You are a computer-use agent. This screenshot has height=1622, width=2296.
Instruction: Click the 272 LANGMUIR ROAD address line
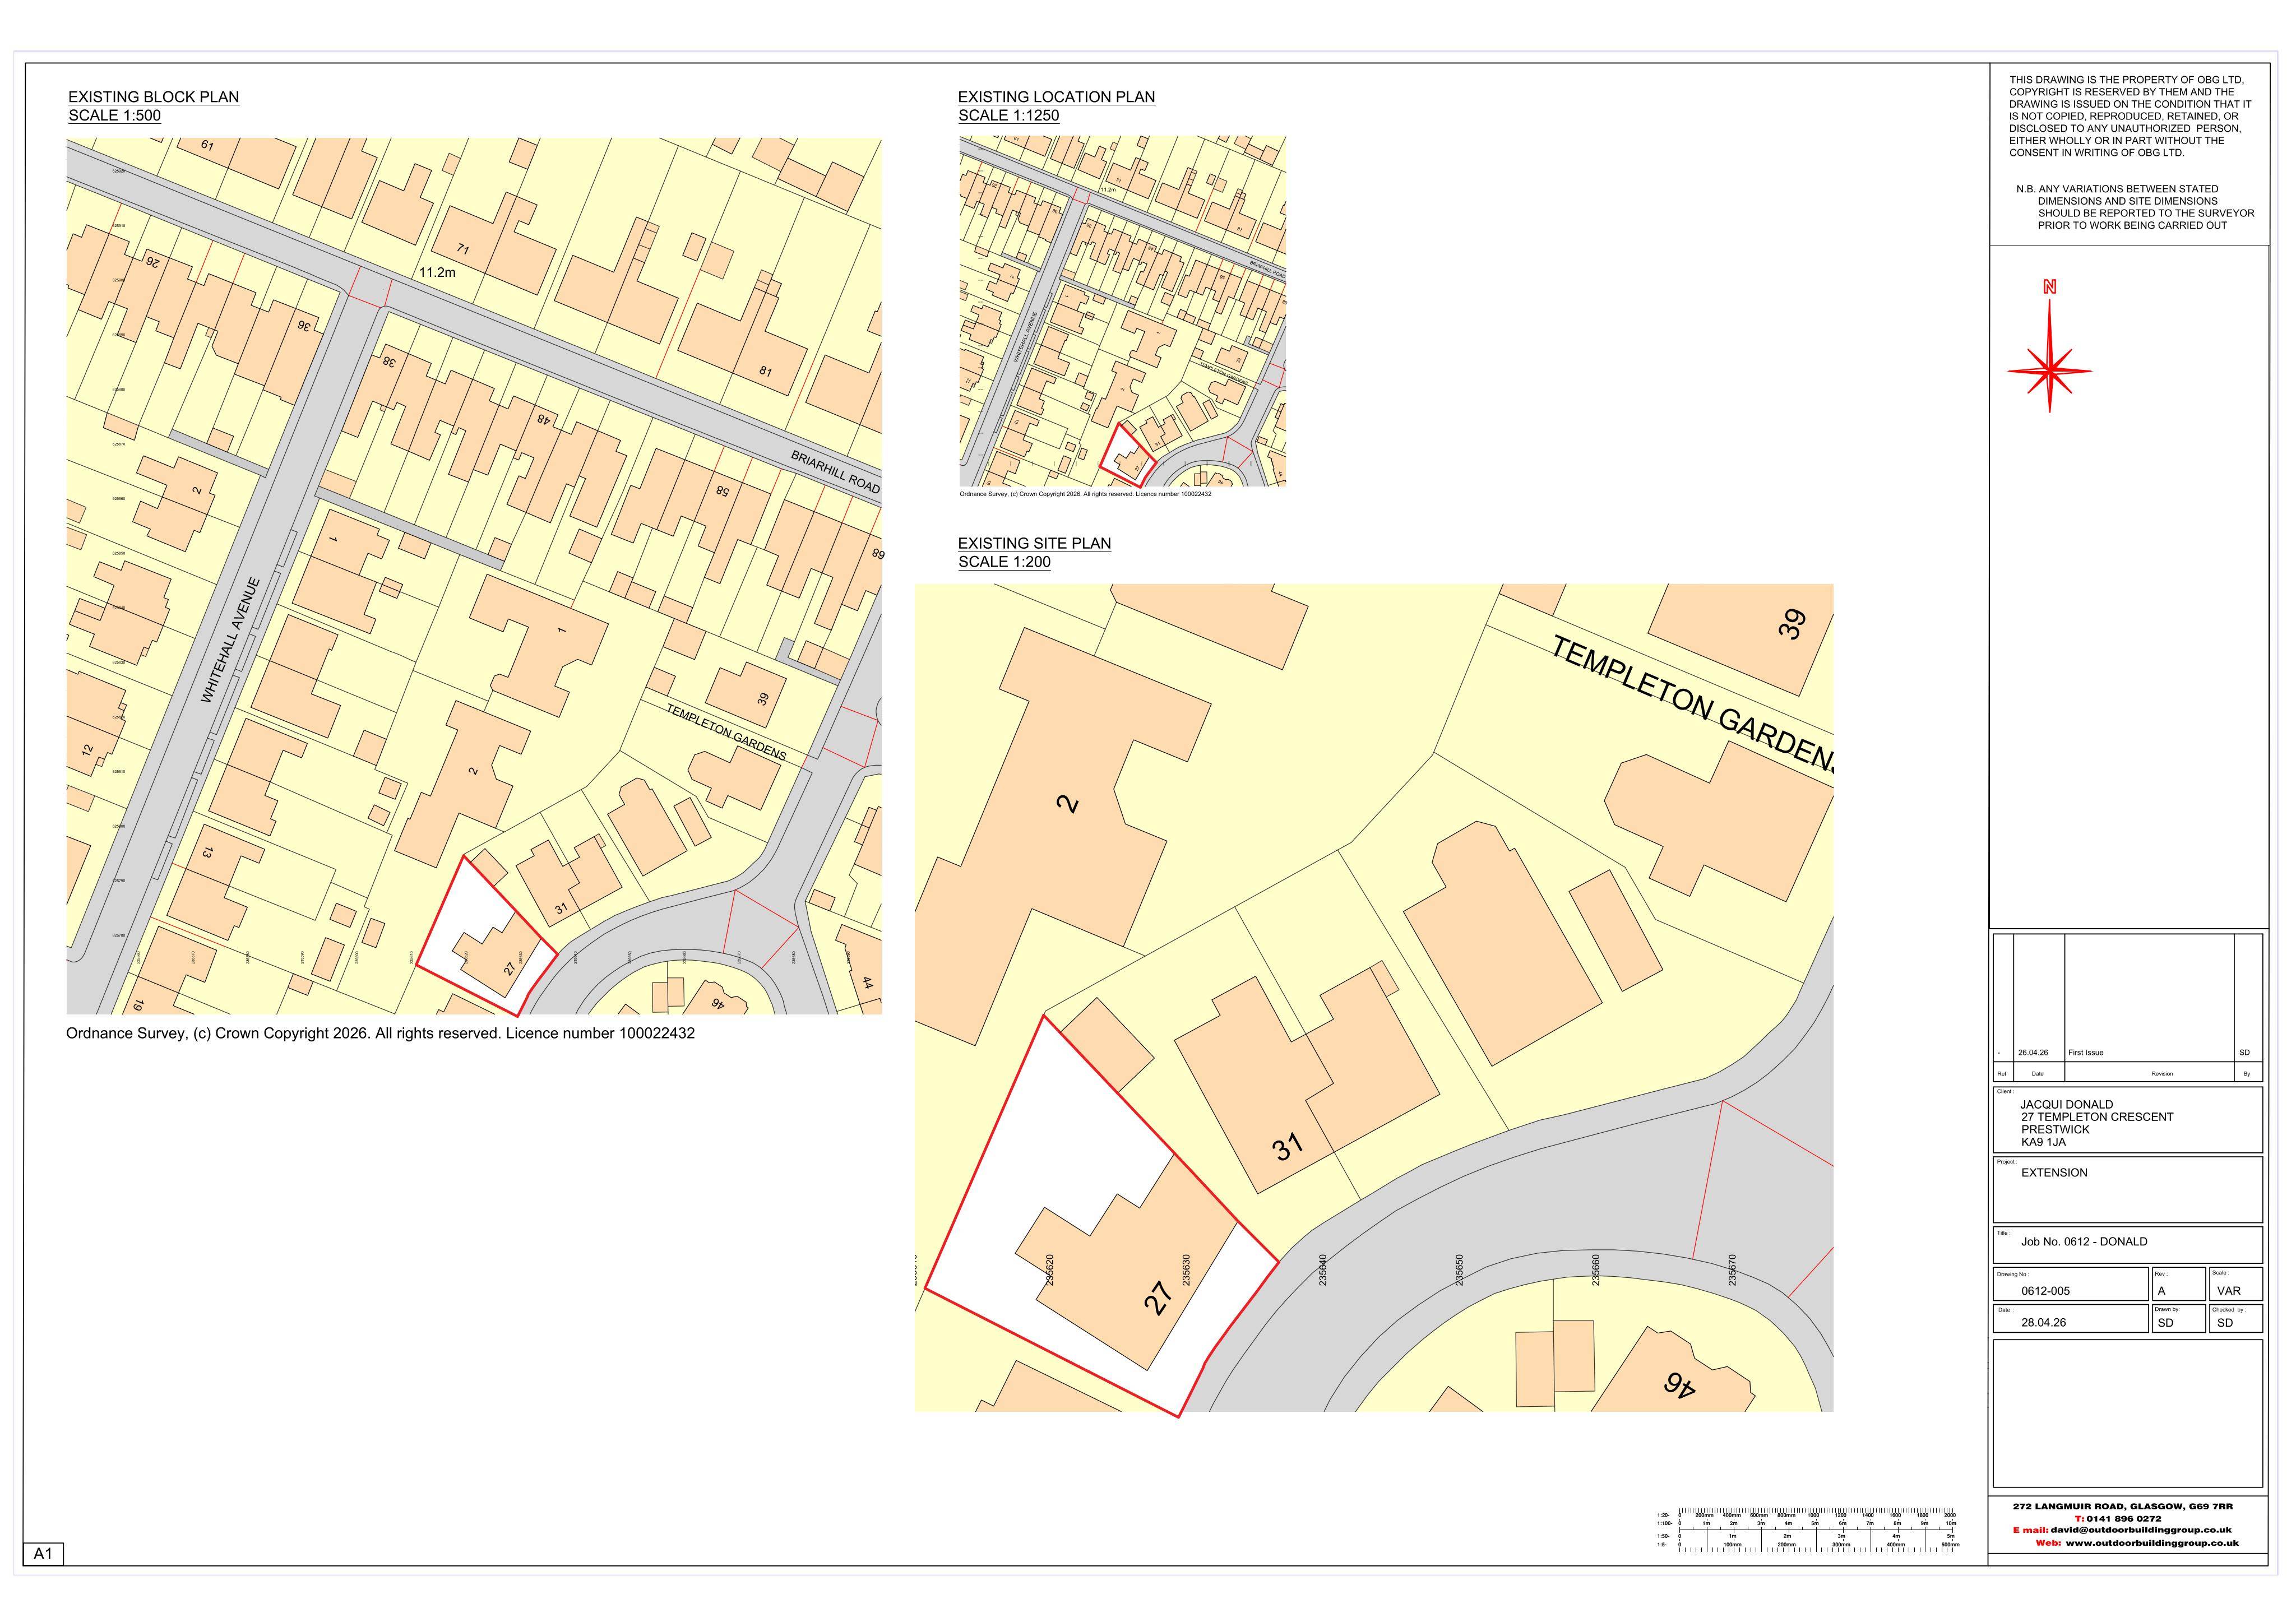[2123, 1506]
